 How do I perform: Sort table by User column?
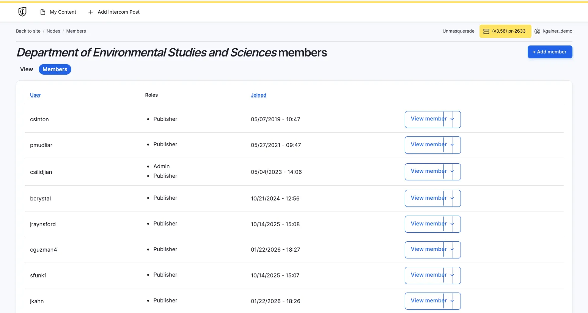pyautogui.click(x=35, y=95)
